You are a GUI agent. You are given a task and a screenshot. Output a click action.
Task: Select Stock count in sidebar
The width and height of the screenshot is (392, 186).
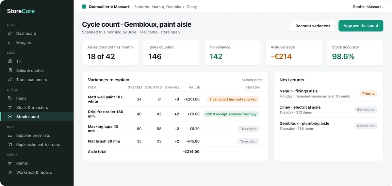pyautogui.click(x=37, y=117)
